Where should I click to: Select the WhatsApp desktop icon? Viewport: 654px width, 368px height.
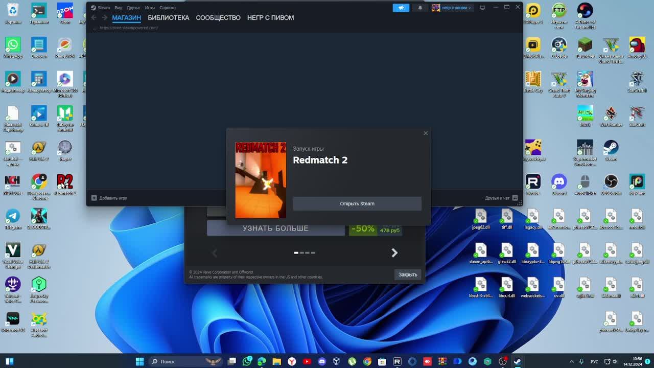tap(13, 48)
